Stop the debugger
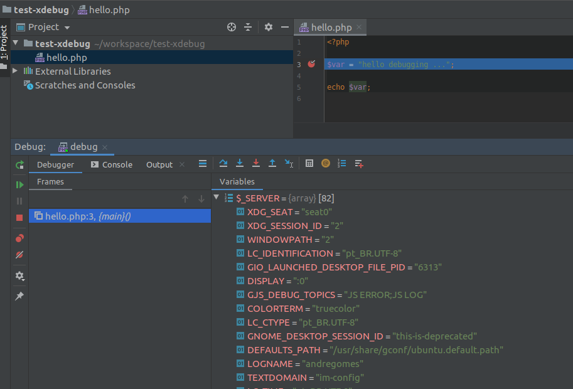 (18, 216)
